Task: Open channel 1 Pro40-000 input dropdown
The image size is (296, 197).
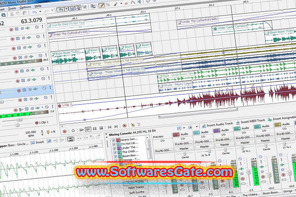Action: click(x=183, y=144)
